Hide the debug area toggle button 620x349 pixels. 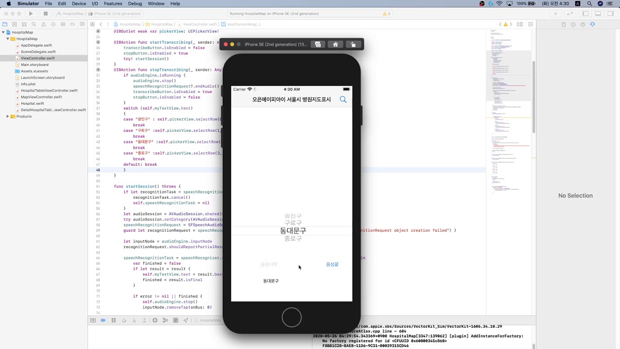pos(93,320)
